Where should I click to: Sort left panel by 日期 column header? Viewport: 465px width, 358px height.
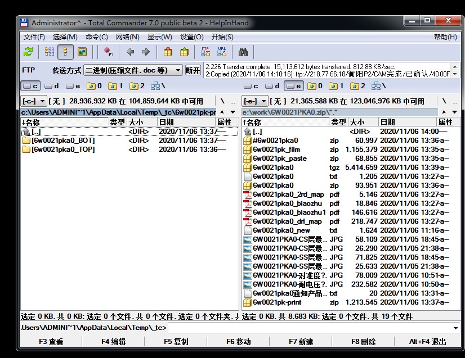tap(186, 122)
